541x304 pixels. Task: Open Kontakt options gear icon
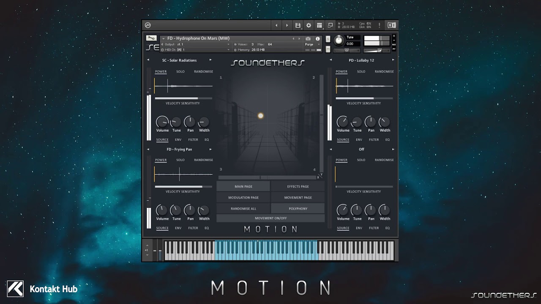coord(309,25)
